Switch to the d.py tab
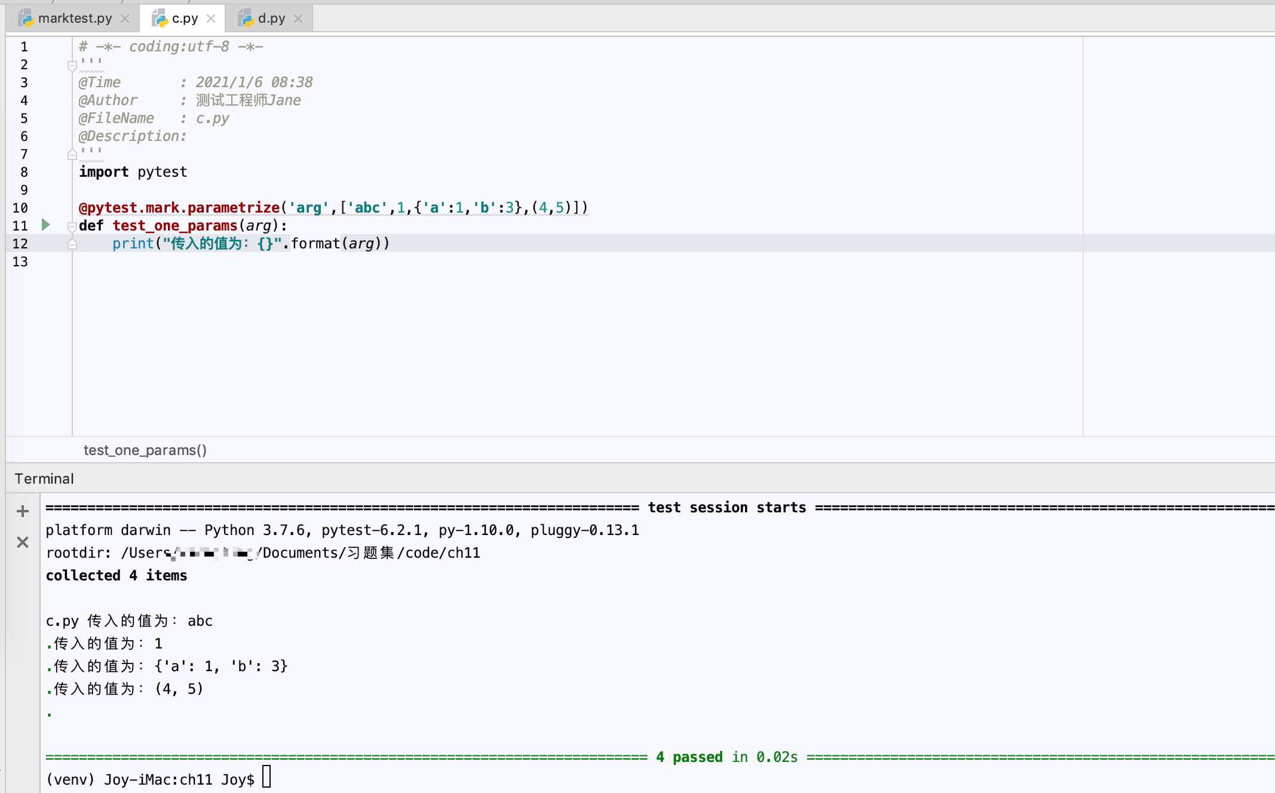 (271, 19)
